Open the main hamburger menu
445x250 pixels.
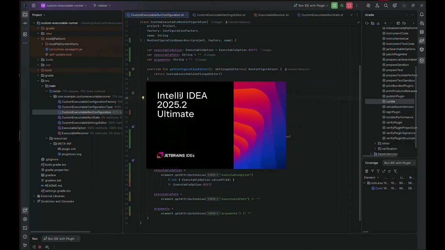click(x=33, y=6)
